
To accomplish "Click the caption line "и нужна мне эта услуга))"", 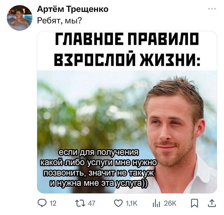I will pos(98,183).
